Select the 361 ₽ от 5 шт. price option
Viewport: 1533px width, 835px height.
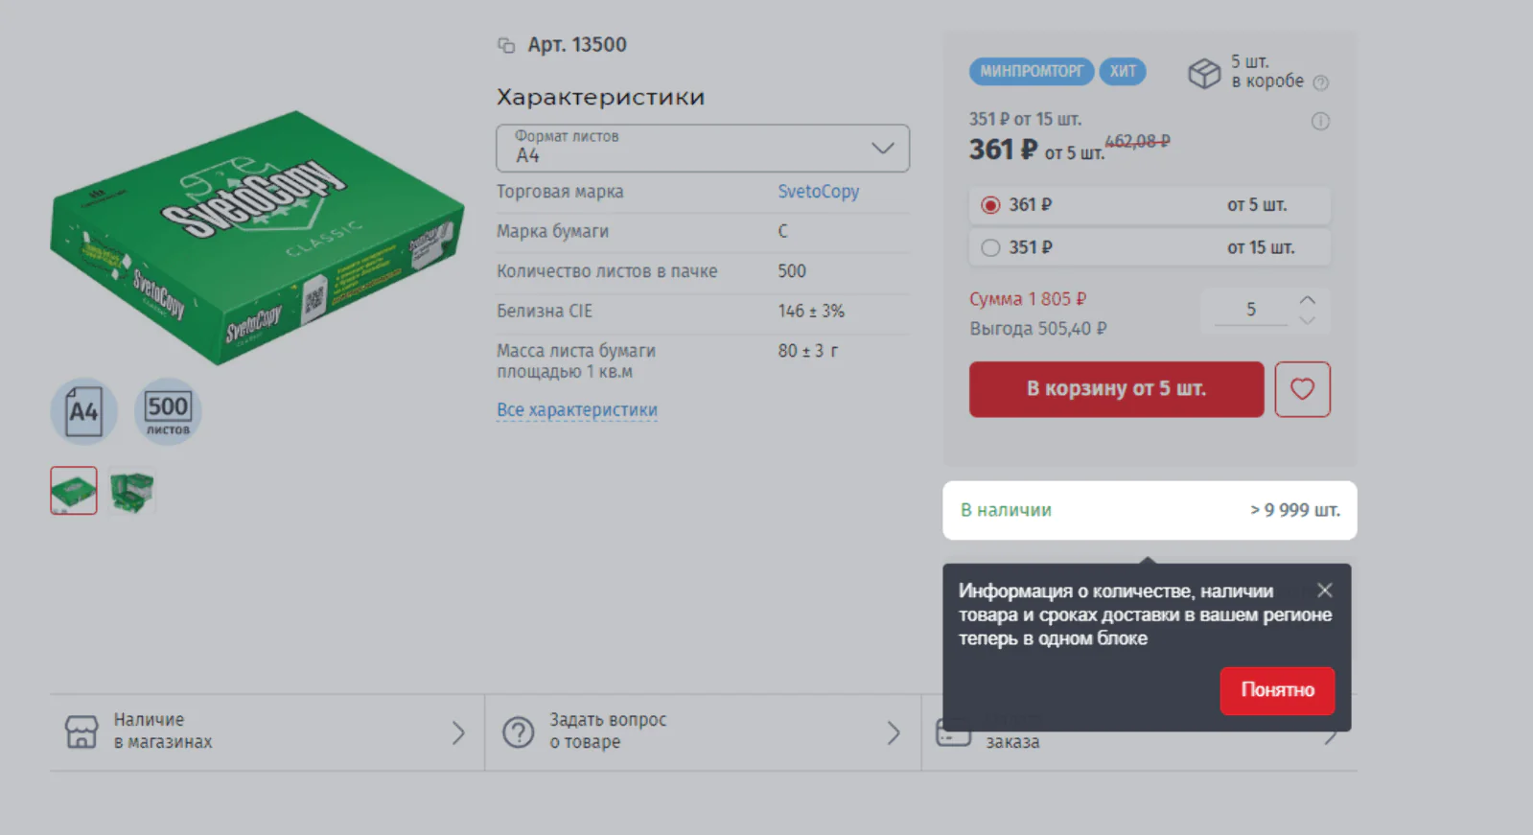tap(1150, 205)
